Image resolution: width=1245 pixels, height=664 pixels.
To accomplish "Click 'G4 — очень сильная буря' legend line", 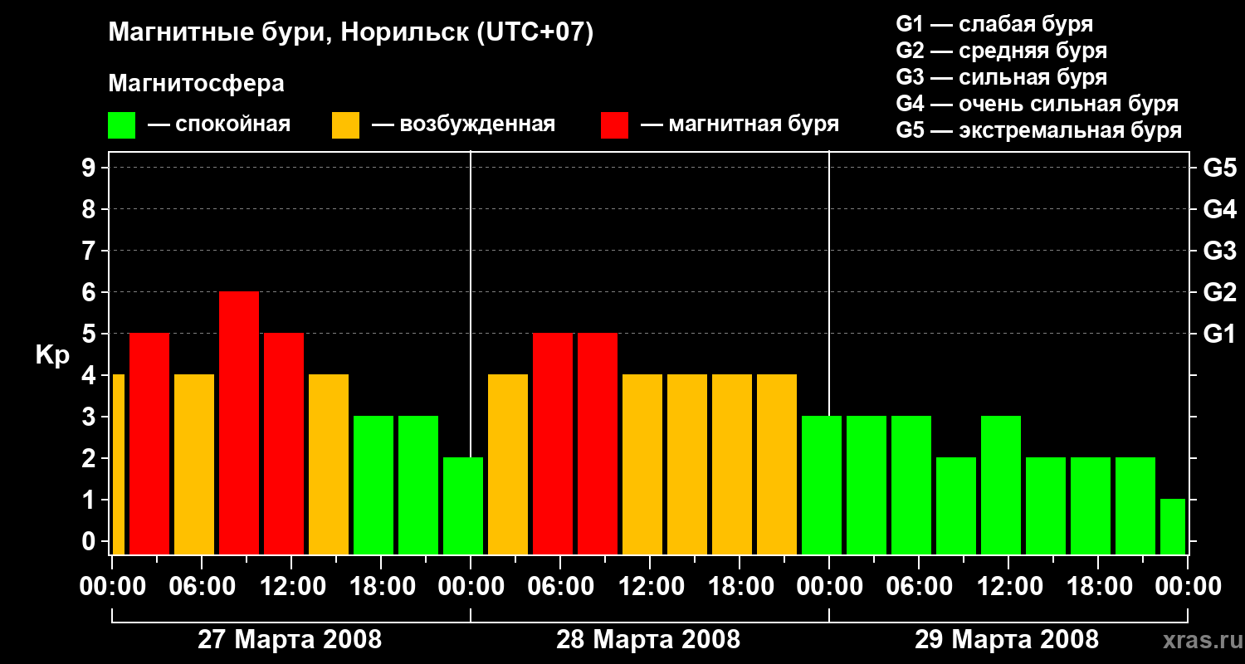I will pos(1037,104).
